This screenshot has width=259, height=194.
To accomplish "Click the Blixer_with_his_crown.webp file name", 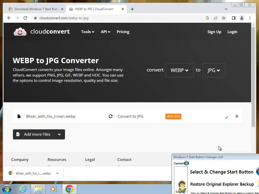I will pos(51,116).
